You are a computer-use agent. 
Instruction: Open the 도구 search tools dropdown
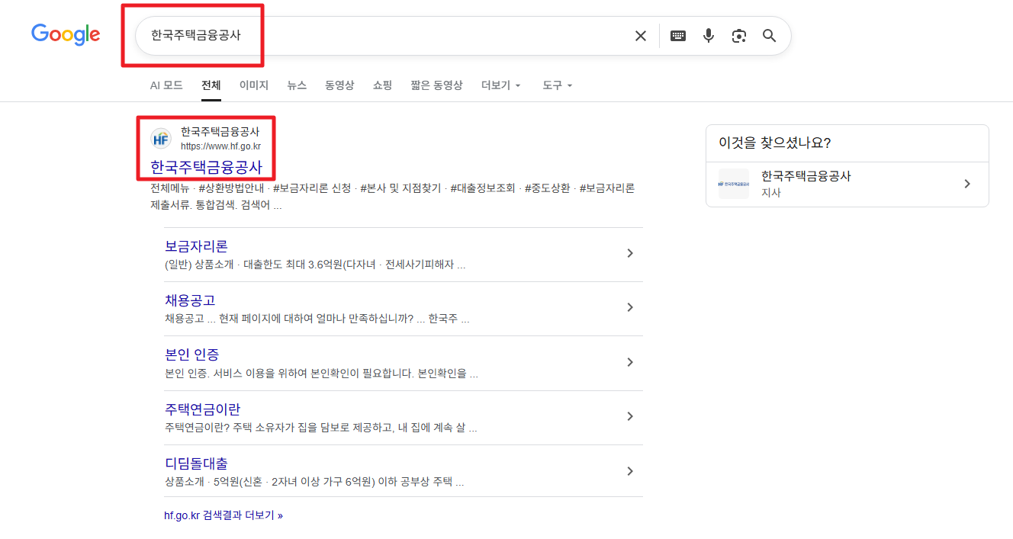[x=556, y=85]
